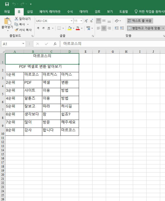Expand the font color dropdown arrow

pos(82,28)
